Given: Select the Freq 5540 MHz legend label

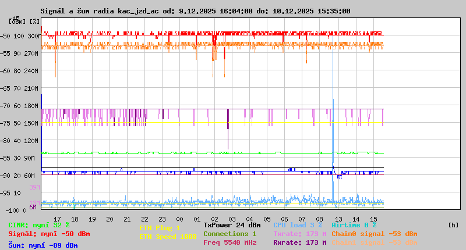Looking at the screenshot, I should tap(230, 242).
